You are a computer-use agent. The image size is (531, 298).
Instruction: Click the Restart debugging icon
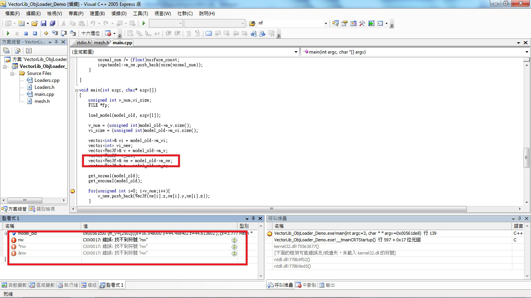point(35,33)
